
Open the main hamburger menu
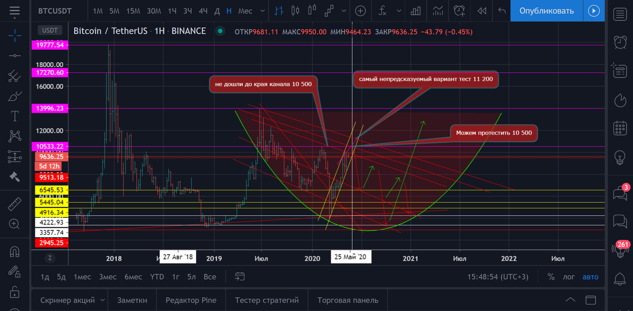14,11
